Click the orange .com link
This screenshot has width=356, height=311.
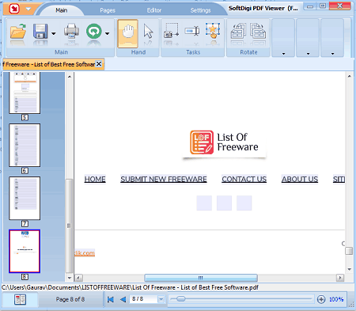[x=85, y=252]
